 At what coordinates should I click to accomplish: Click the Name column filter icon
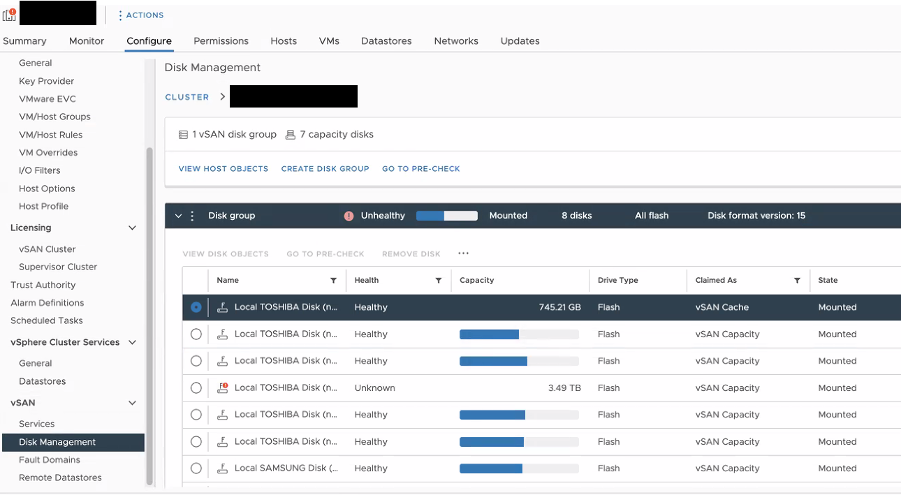(333, 281)
